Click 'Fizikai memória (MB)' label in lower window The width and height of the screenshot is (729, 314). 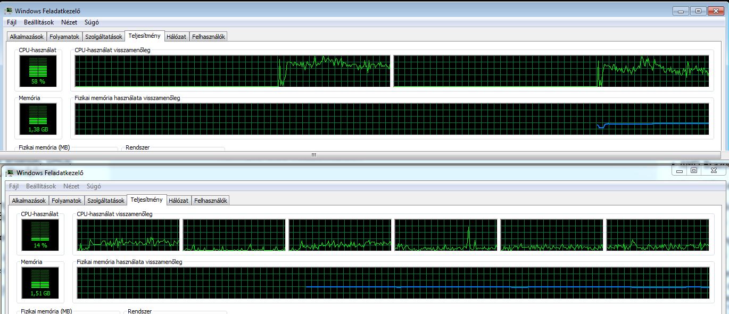pyautogui.click(x=46, y=311)
